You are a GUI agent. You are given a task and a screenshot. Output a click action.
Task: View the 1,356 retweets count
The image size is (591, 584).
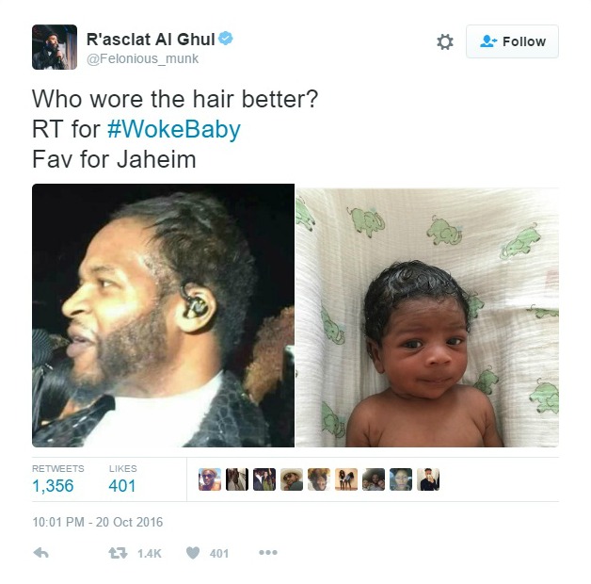pyautogui.click(x=53, y=486)
